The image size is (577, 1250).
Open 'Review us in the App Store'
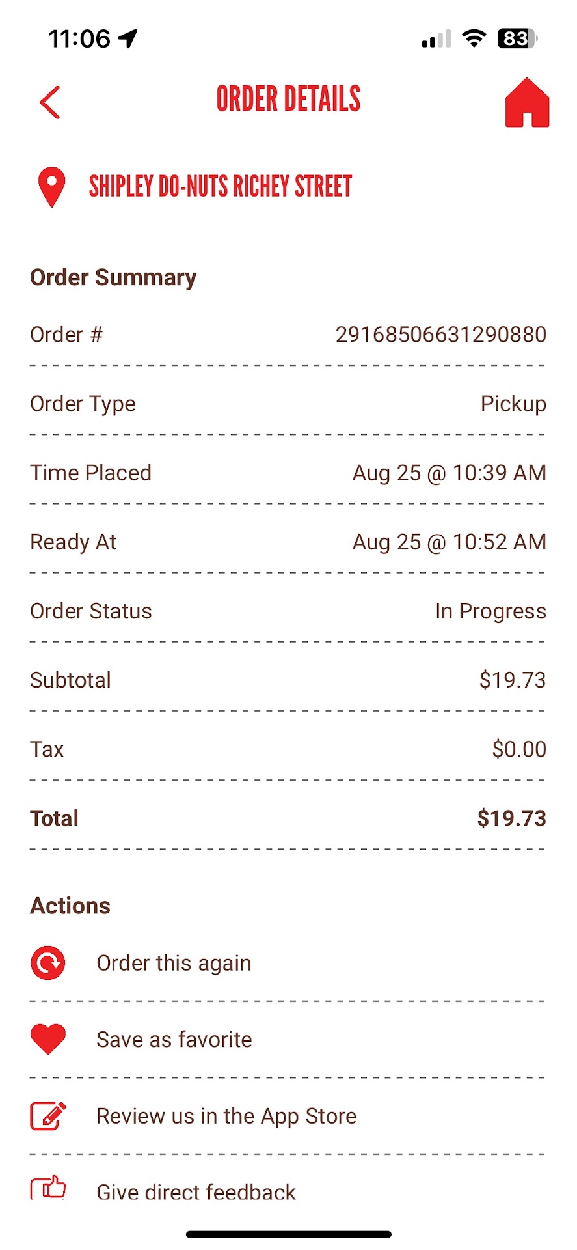point(226,1117)
